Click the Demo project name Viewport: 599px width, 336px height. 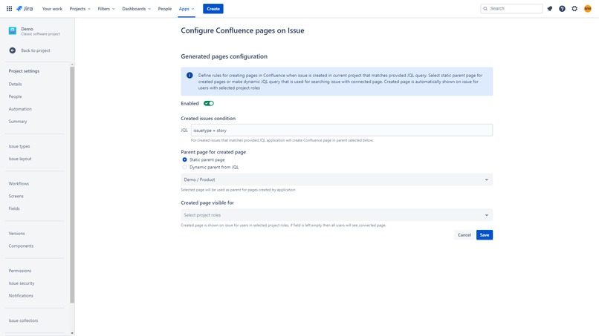tap(27, 29)
